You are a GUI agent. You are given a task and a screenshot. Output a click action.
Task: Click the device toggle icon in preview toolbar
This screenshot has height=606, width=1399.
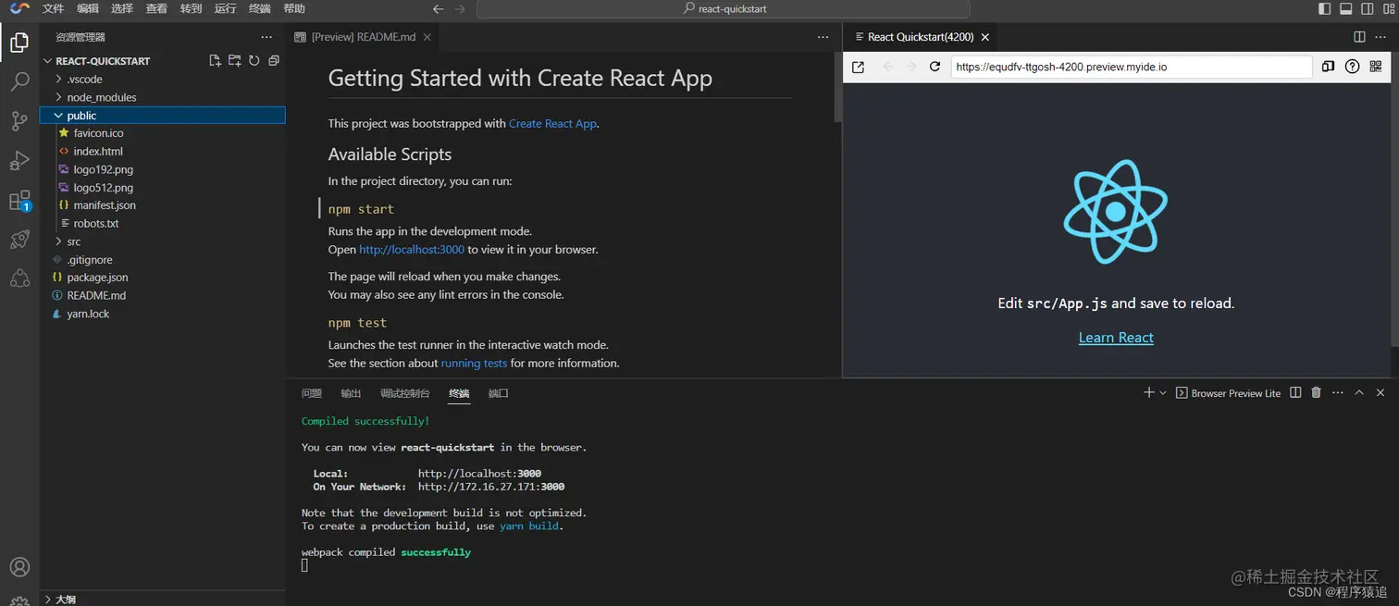point(1328,67)
